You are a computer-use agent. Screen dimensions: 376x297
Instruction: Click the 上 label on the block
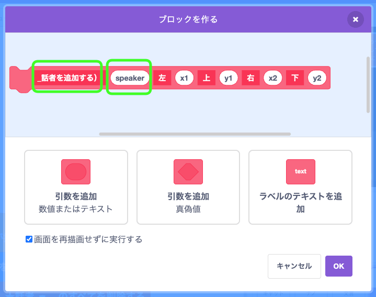point(207,78)
